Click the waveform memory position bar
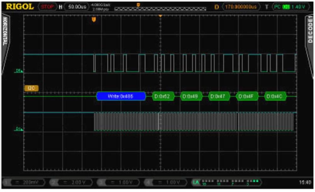The height and width of the screenshot is (192, 315). pyautogui.click(x=160, y=9)
